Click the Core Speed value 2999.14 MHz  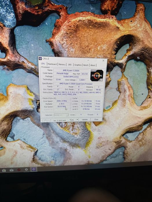(62, 101)
